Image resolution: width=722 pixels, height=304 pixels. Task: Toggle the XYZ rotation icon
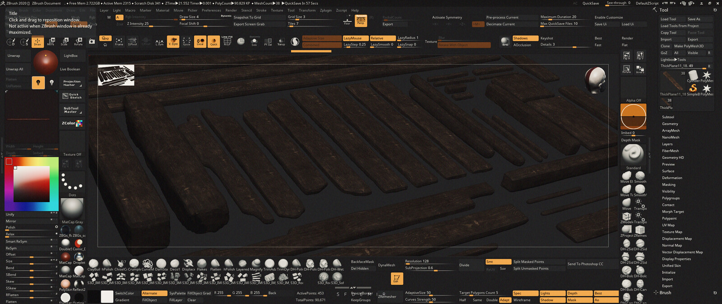[x=106, y=38]
